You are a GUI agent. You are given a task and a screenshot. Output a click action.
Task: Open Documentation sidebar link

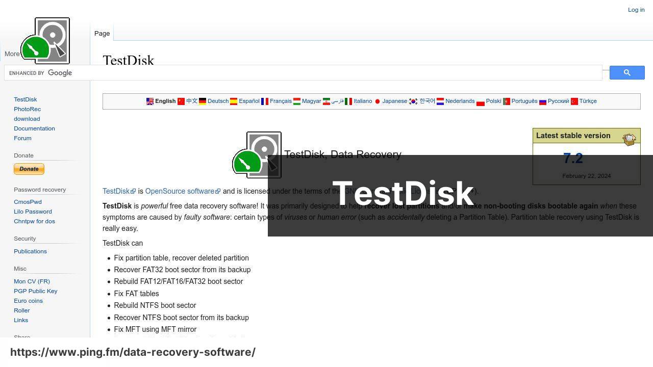pos(34,128)
